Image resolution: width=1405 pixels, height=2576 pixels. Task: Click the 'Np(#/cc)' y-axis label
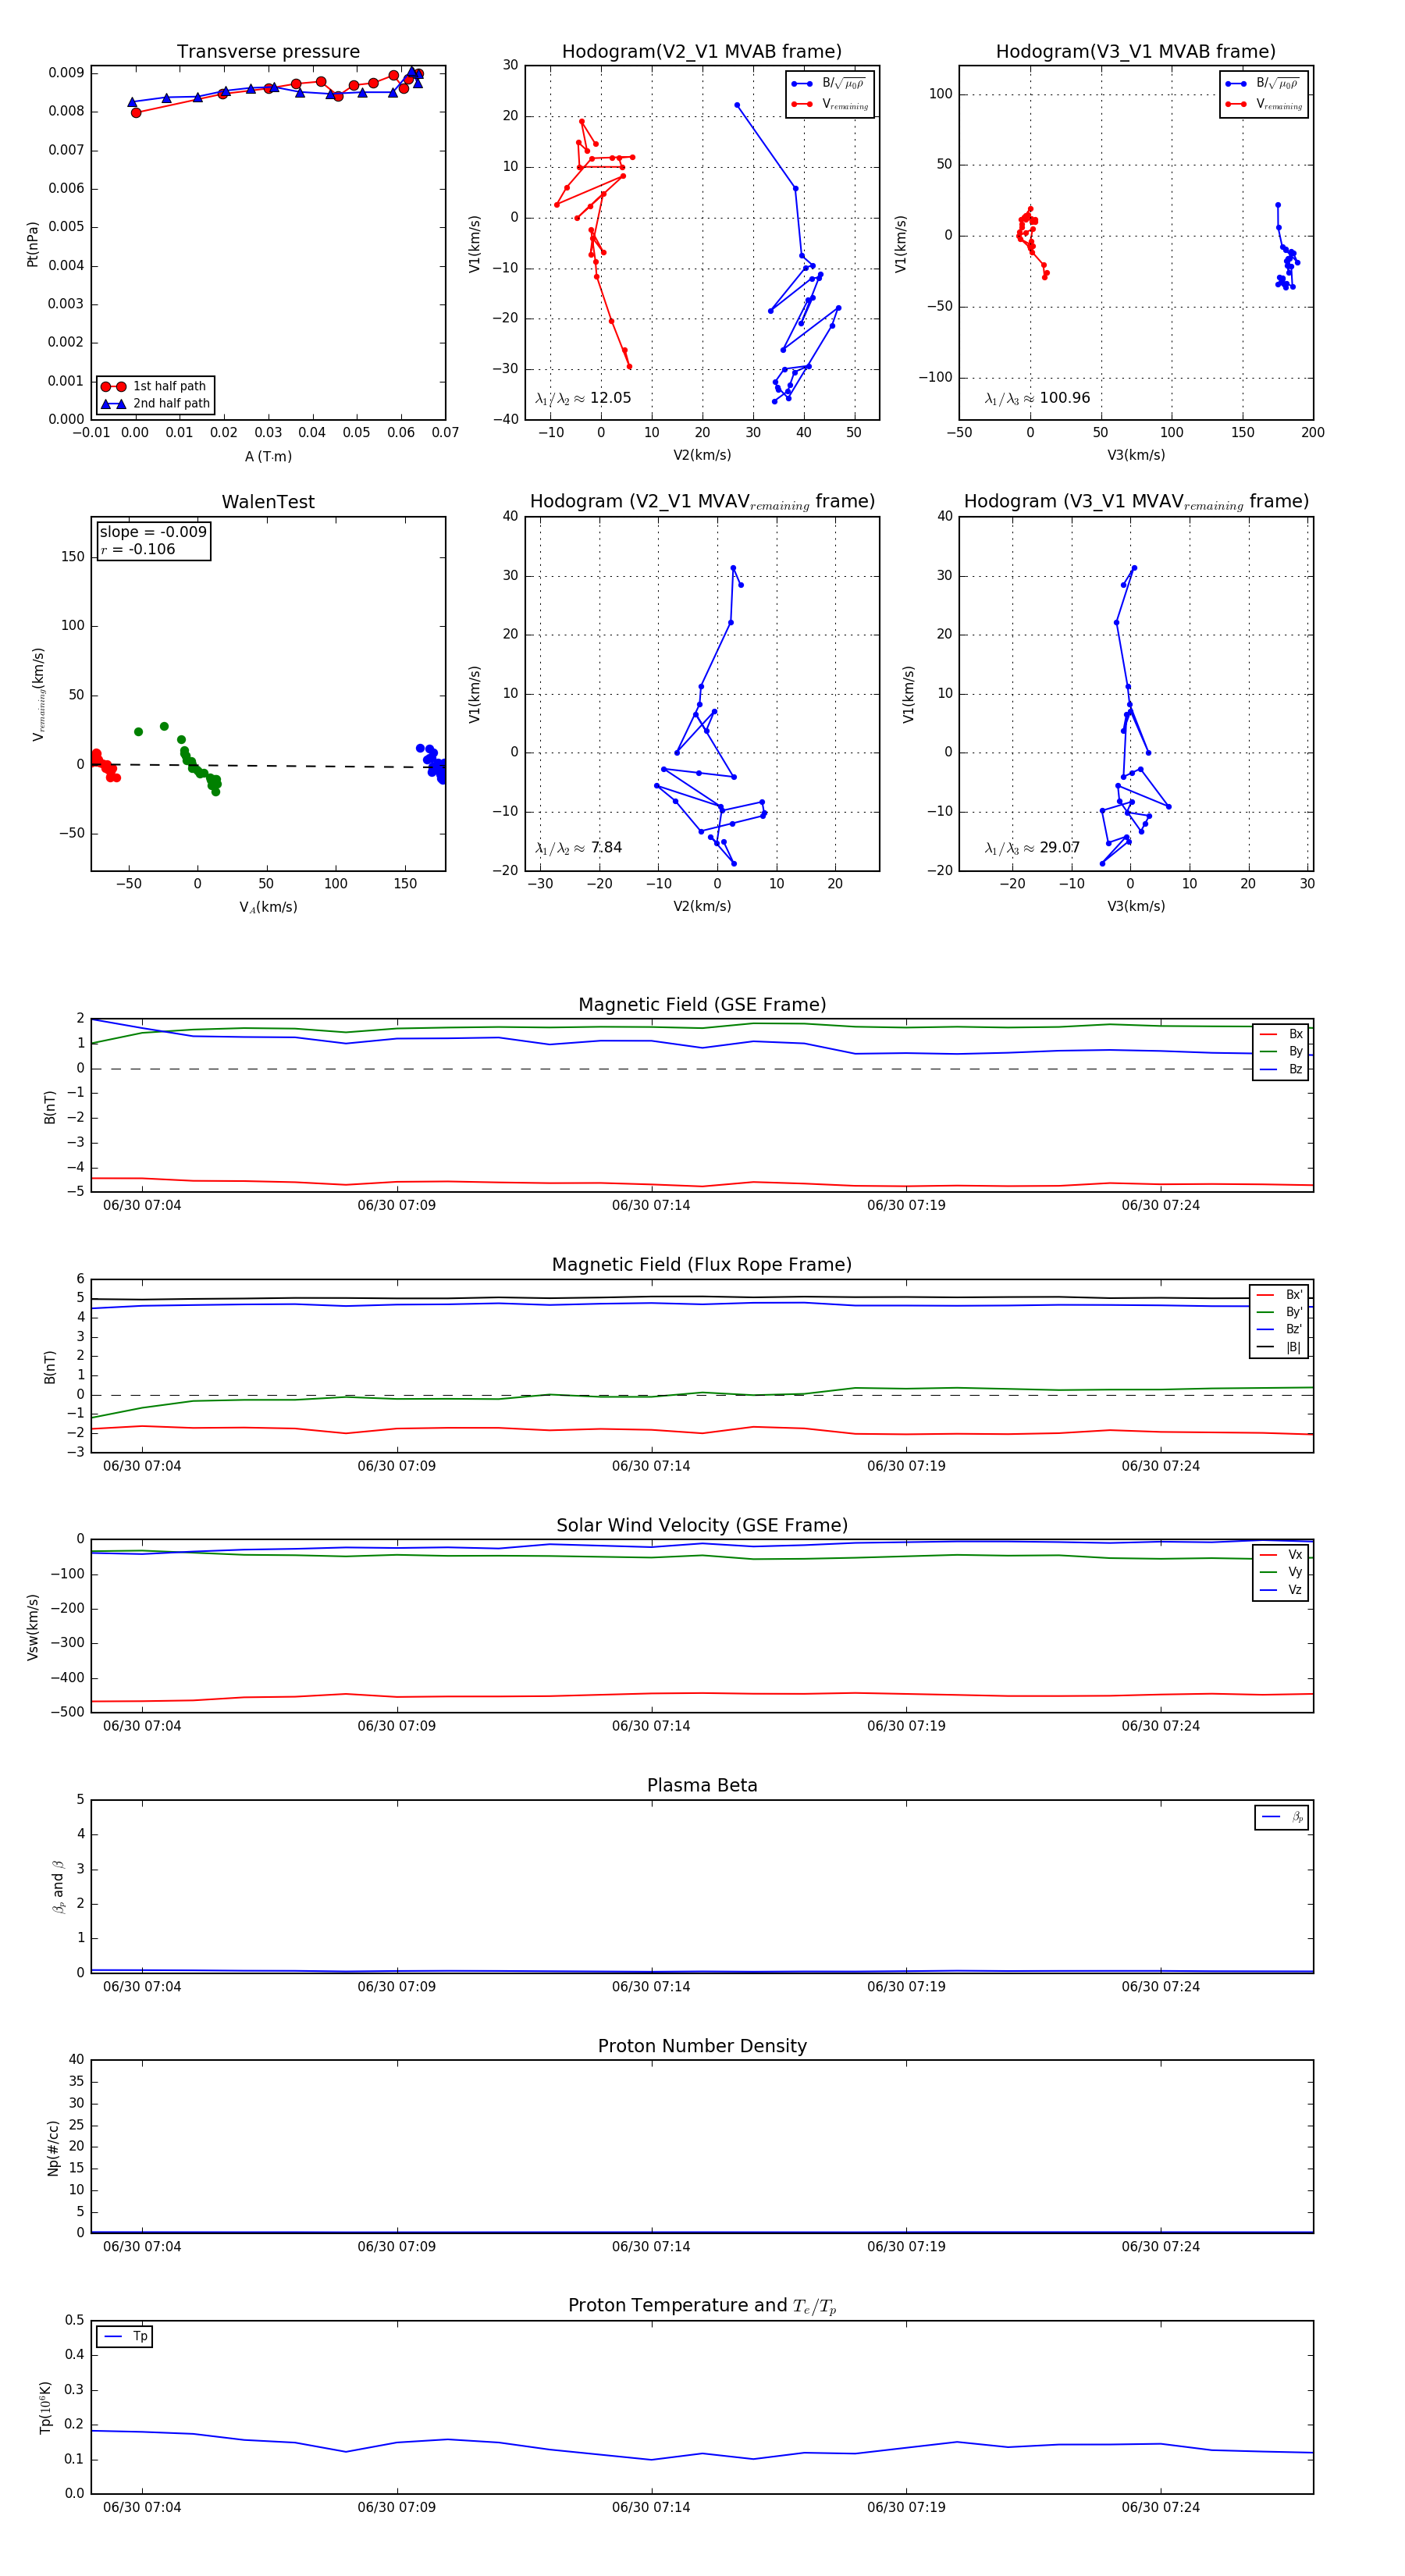tap(52, 2147)
